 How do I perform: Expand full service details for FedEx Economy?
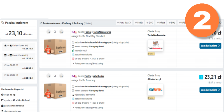(x=88, y=108)
